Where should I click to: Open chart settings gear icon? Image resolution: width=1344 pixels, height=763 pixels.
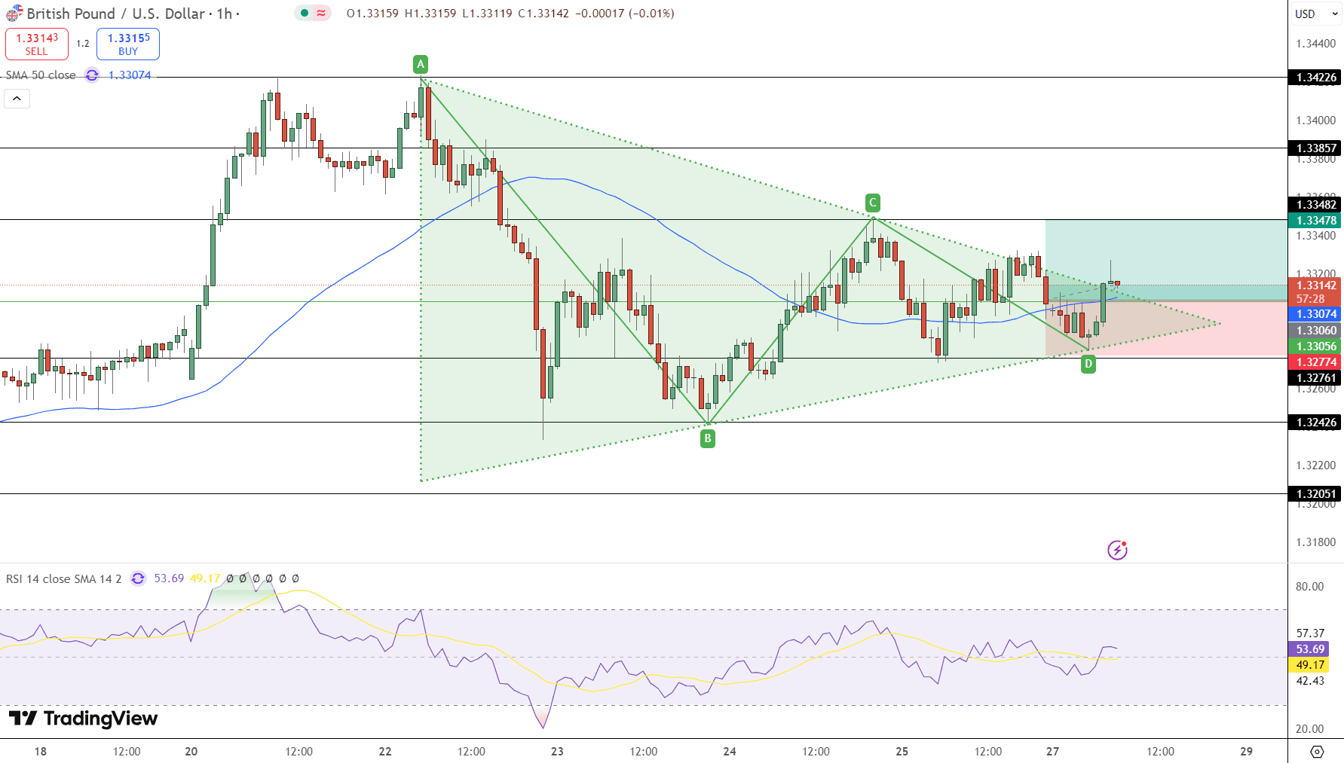[1317, 752]
